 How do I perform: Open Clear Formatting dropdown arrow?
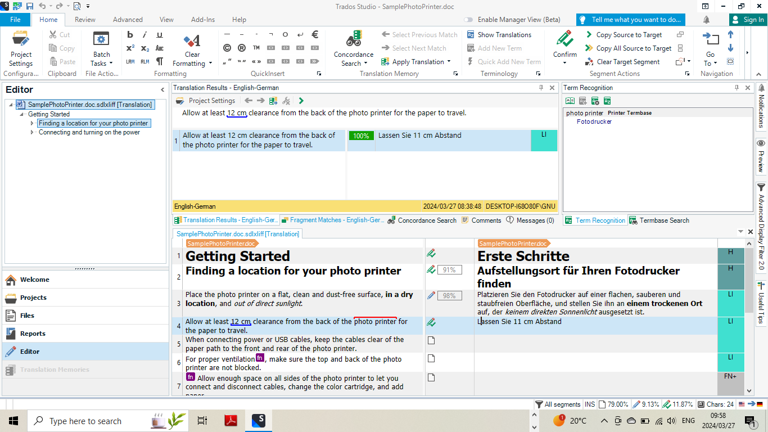(x=210, y=64)
